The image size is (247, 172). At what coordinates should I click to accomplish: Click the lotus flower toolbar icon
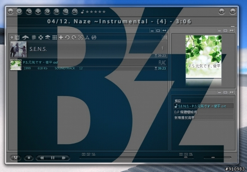pyautogui.click(x=25, y=37)
